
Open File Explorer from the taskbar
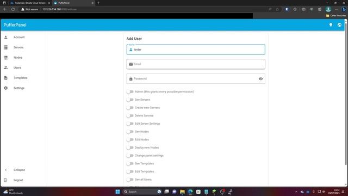[183, 192]
